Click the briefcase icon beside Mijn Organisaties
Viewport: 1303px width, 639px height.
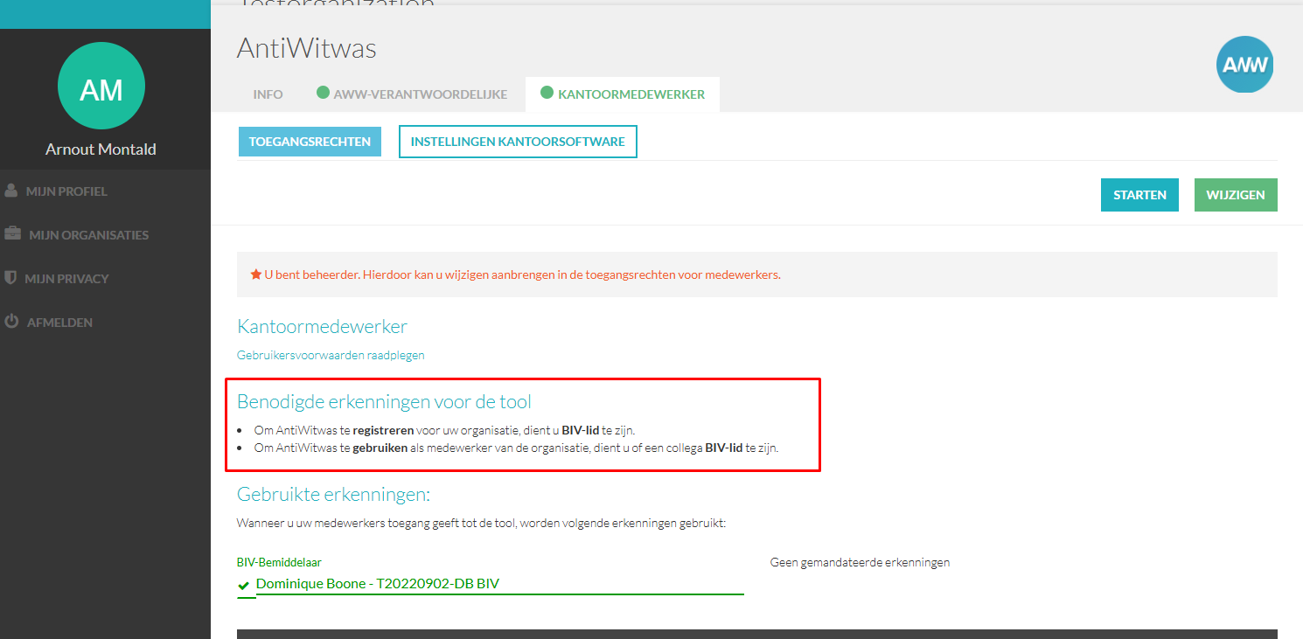coord(12,234)
